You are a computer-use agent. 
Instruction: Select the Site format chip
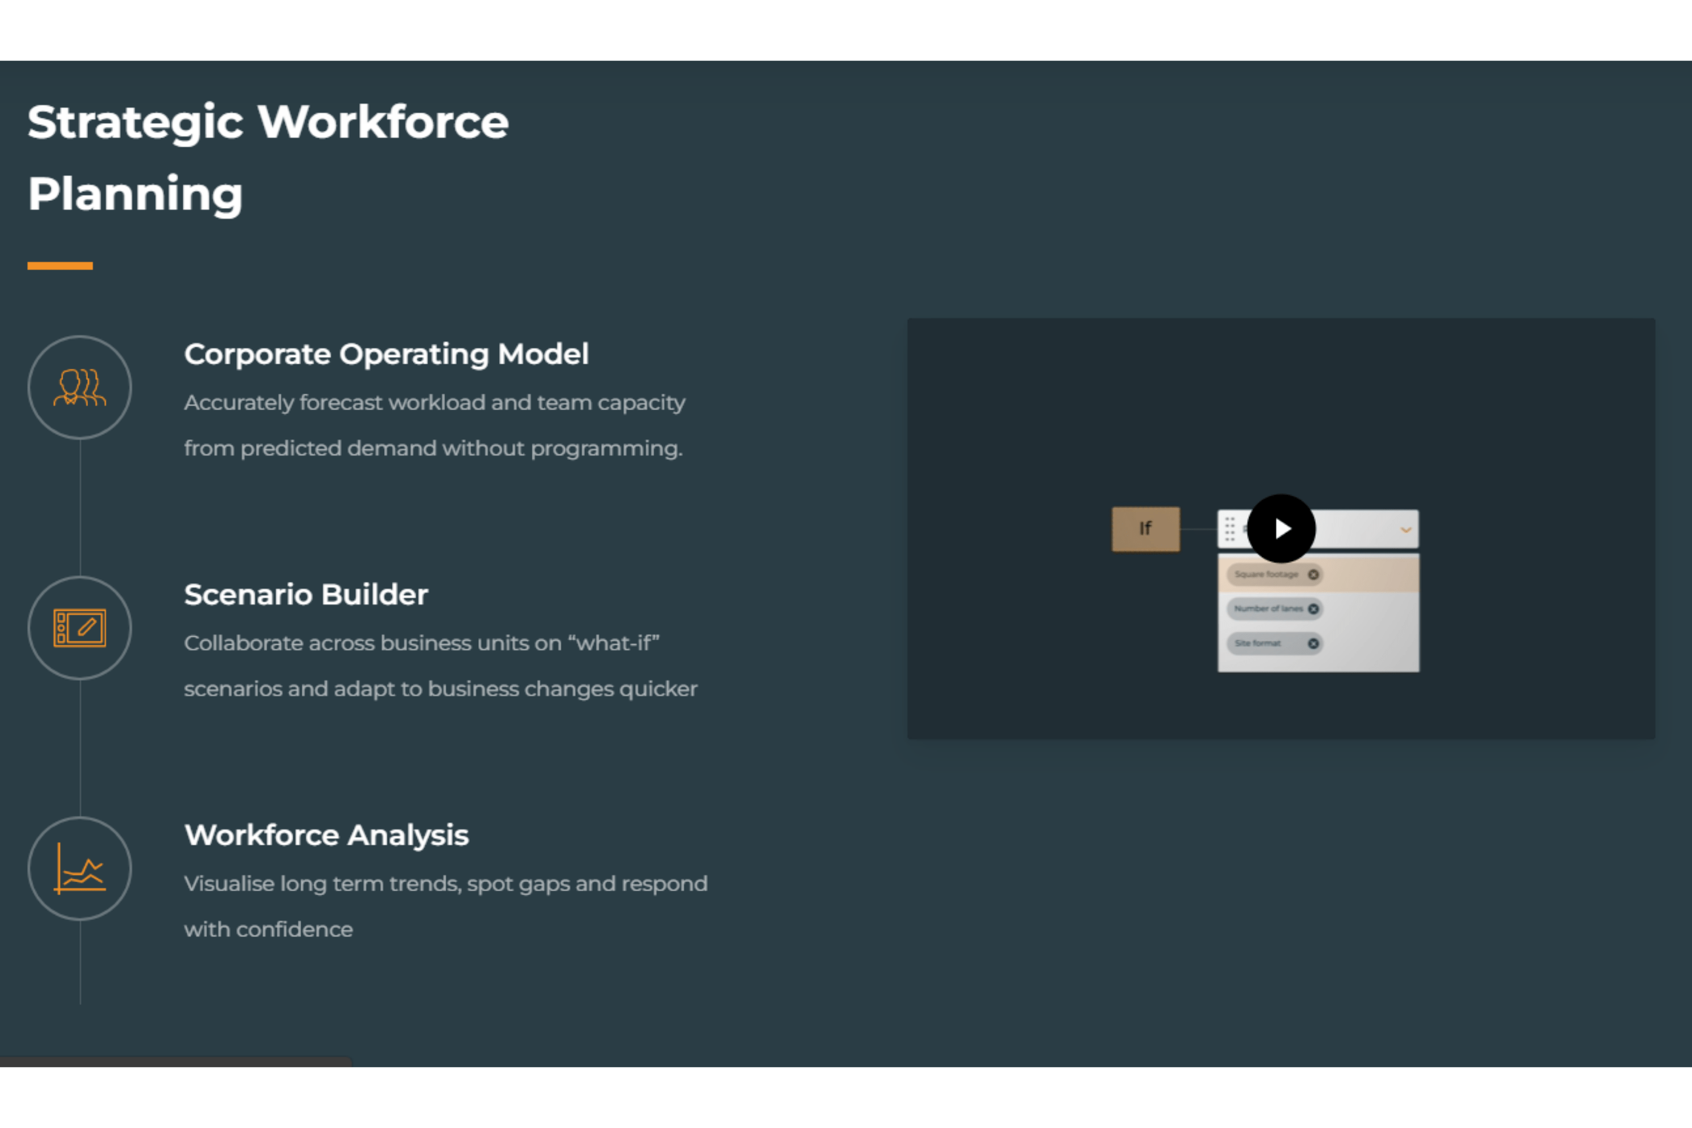pyautogui.click(x=1258, y=643)
